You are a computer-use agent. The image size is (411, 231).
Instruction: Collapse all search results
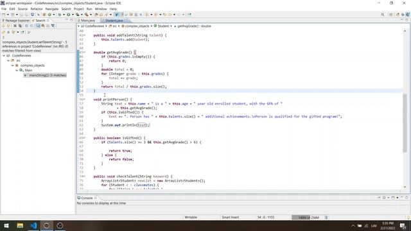click(31, 26)
